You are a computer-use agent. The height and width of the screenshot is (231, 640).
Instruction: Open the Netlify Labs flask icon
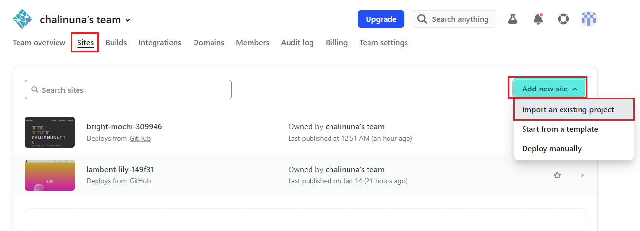tap(512, 19)
